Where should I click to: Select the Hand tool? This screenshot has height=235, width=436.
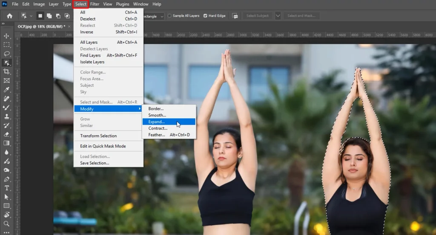pyautogui.click(x=6, y=215)
